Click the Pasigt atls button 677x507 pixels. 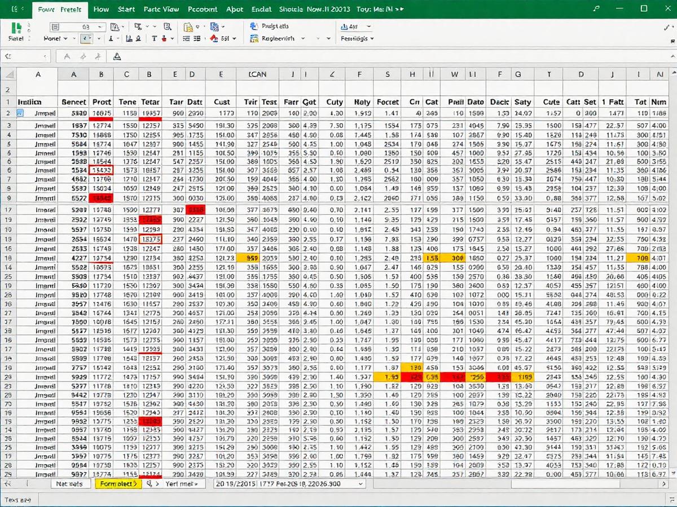click(x=269, y=26)
